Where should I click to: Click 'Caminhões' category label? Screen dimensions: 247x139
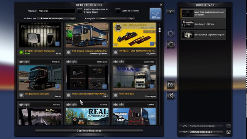click(149, 62)
